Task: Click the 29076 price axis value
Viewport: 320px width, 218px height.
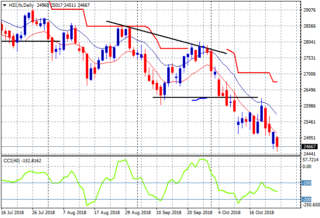Action: coord(309,10)
